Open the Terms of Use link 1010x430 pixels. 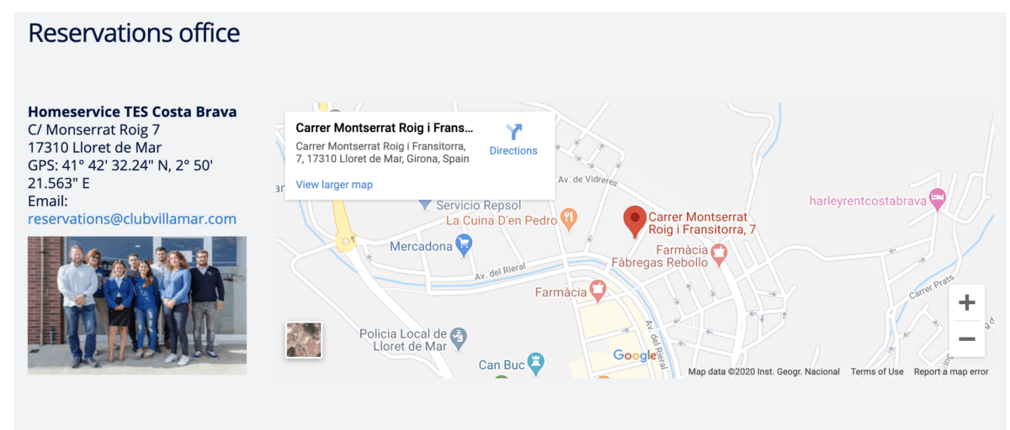point(877,371)
